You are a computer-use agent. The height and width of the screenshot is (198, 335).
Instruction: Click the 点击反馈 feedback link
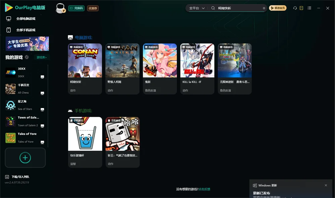[204, 189]
